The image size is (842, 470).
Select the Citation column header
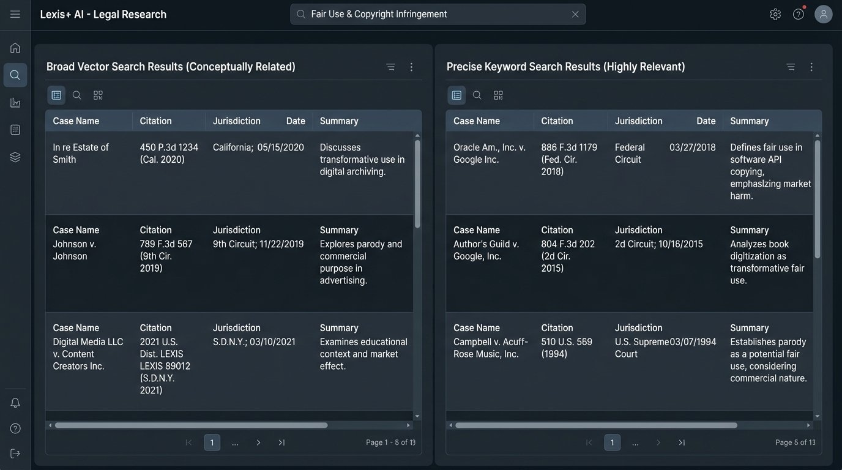pyautogui.click(x=155, y=121)
